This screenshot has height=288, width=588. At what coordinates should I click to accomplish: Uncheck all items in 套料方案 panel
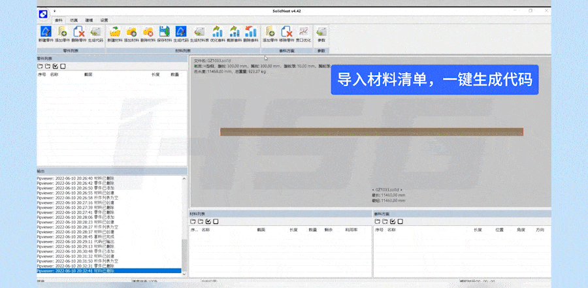pyautogui.click(x=400, y=221)
